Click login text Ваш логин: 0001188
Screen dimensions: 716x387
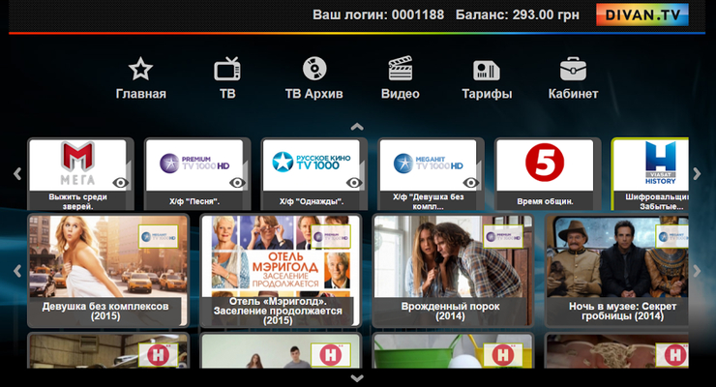[378, 15]
